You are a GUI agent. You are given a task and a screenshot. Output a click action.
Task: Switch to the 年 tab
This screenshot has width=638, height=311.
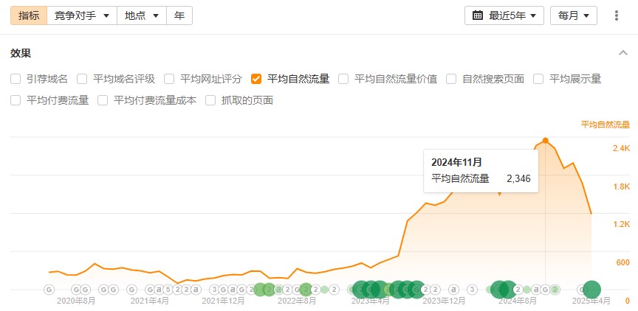pos(179,15)
